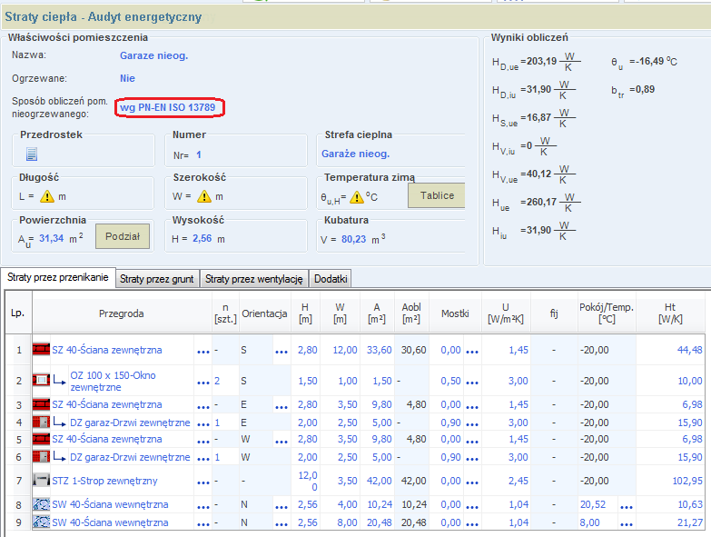This screenshot has width=711, height=537.
Task: Open Przegroda picker for OZ 100 x 150 window
Action: click(x=203, y=382)
